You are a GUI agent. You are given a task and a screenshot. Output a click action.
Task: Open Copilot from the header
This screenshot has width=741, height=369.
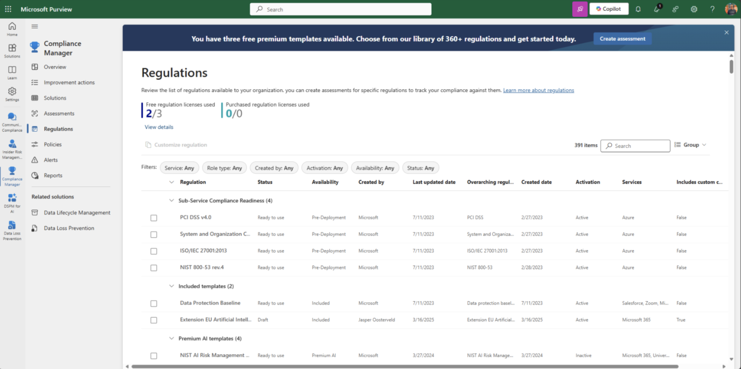(609, 9)
